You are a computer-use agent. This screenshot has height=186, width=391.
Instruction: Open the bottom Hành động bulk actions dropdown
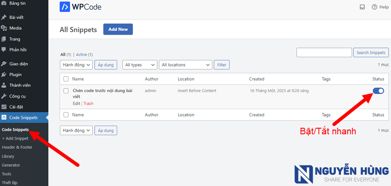click(x=76, y=130)
